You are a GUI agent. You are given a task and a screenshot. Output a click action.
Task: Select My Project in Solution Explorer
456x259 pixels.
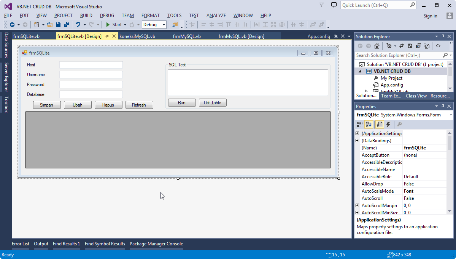(391, 78)
